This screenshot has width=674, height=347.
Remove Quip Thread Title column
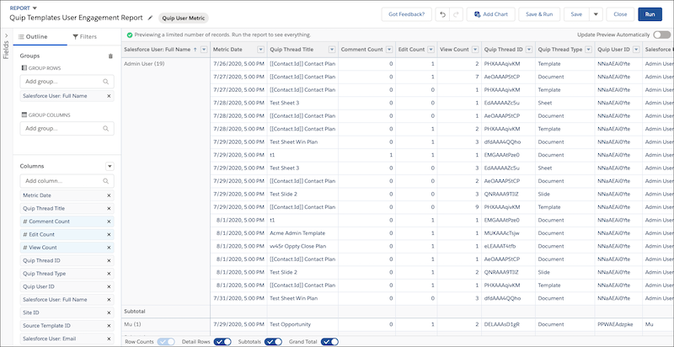point(109,208)
